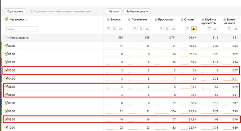Click depth value 10,3 in 07:00 row
Screen dimensions: 241x131
216,103
